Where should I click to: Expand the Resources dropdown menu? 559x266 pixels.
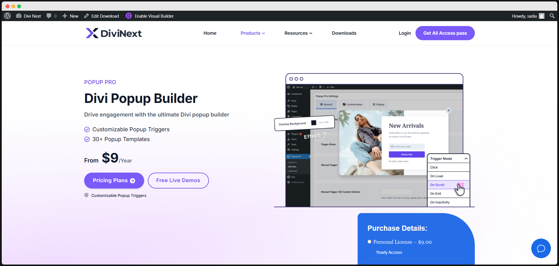point(298,33)
